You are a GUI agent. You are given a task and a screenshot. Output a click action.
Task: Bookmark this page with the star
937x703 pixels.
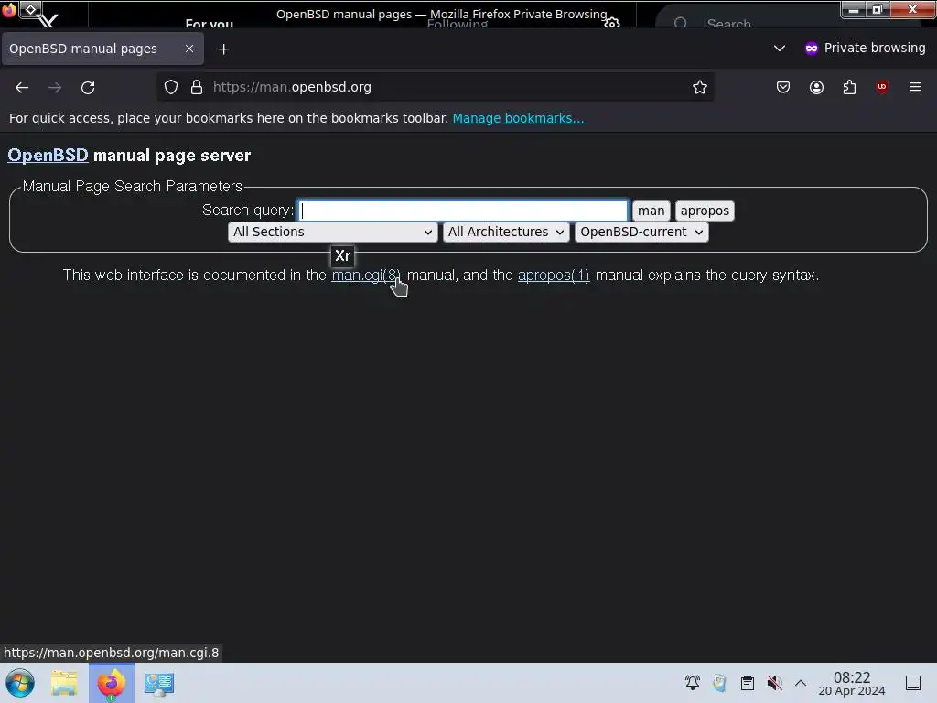(700, 87)
